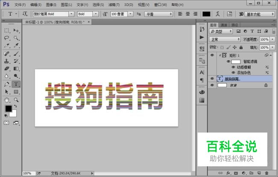Screen dimensions: 278x177
Task: Hide the 智能滤镜 smart filters
Action: pos(228,62)
